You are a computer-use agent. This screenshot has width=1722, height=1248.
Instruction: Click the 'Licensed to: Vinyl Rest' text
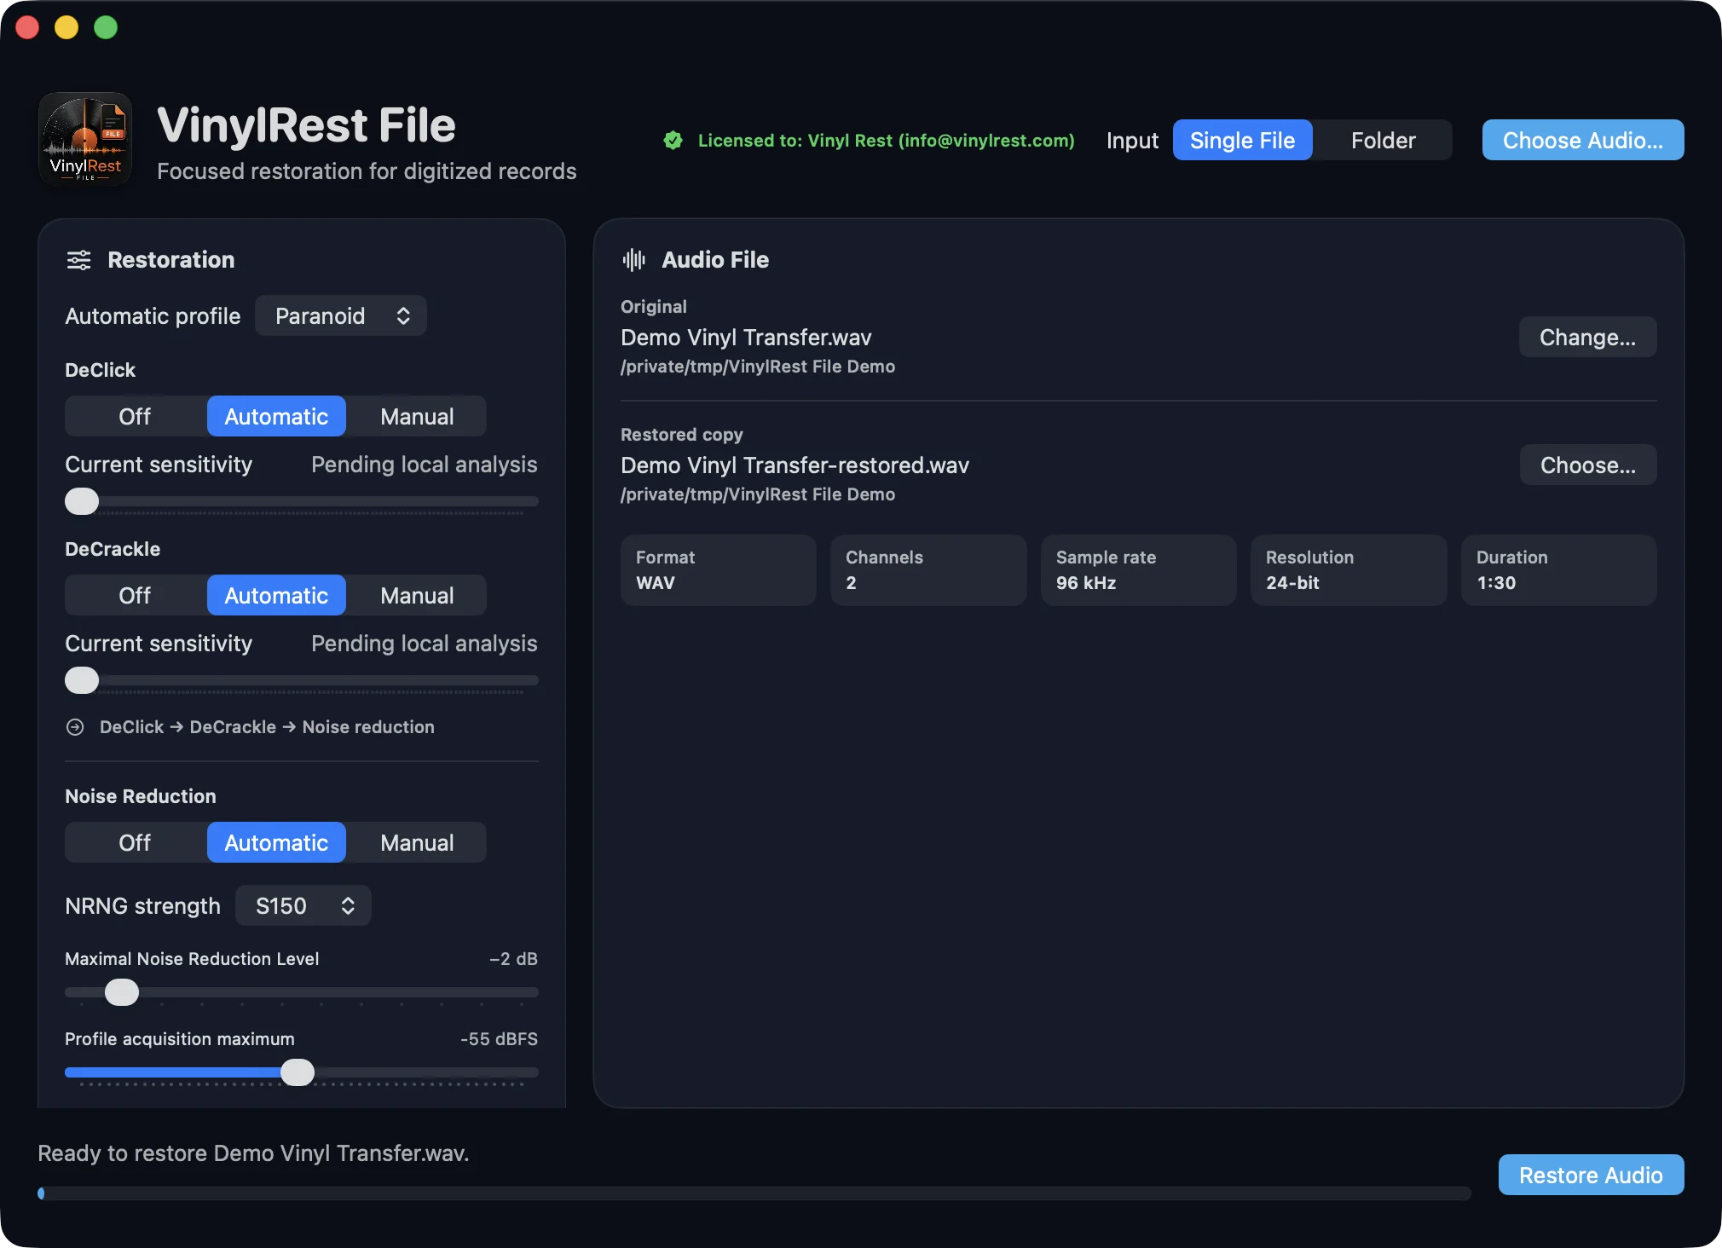click(887, 141)
